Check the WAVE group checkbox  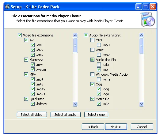[x=92, y=50]
